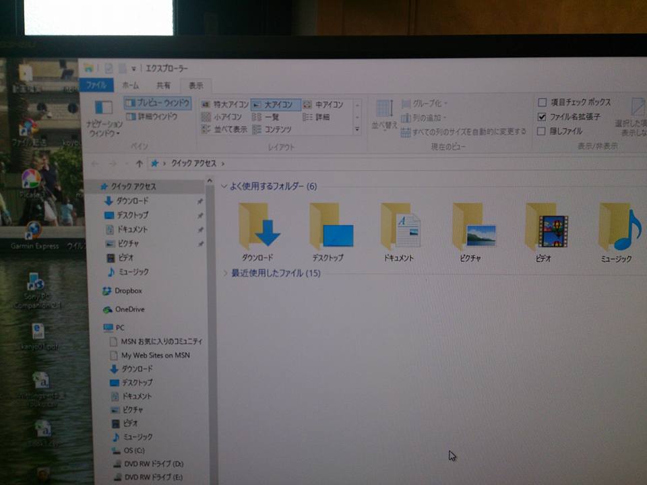The height and width of the screenshot is (485, 647).
Task: Uncheck the ファイル名拡張子 checkbox
Action: click(x=542, y=117)
